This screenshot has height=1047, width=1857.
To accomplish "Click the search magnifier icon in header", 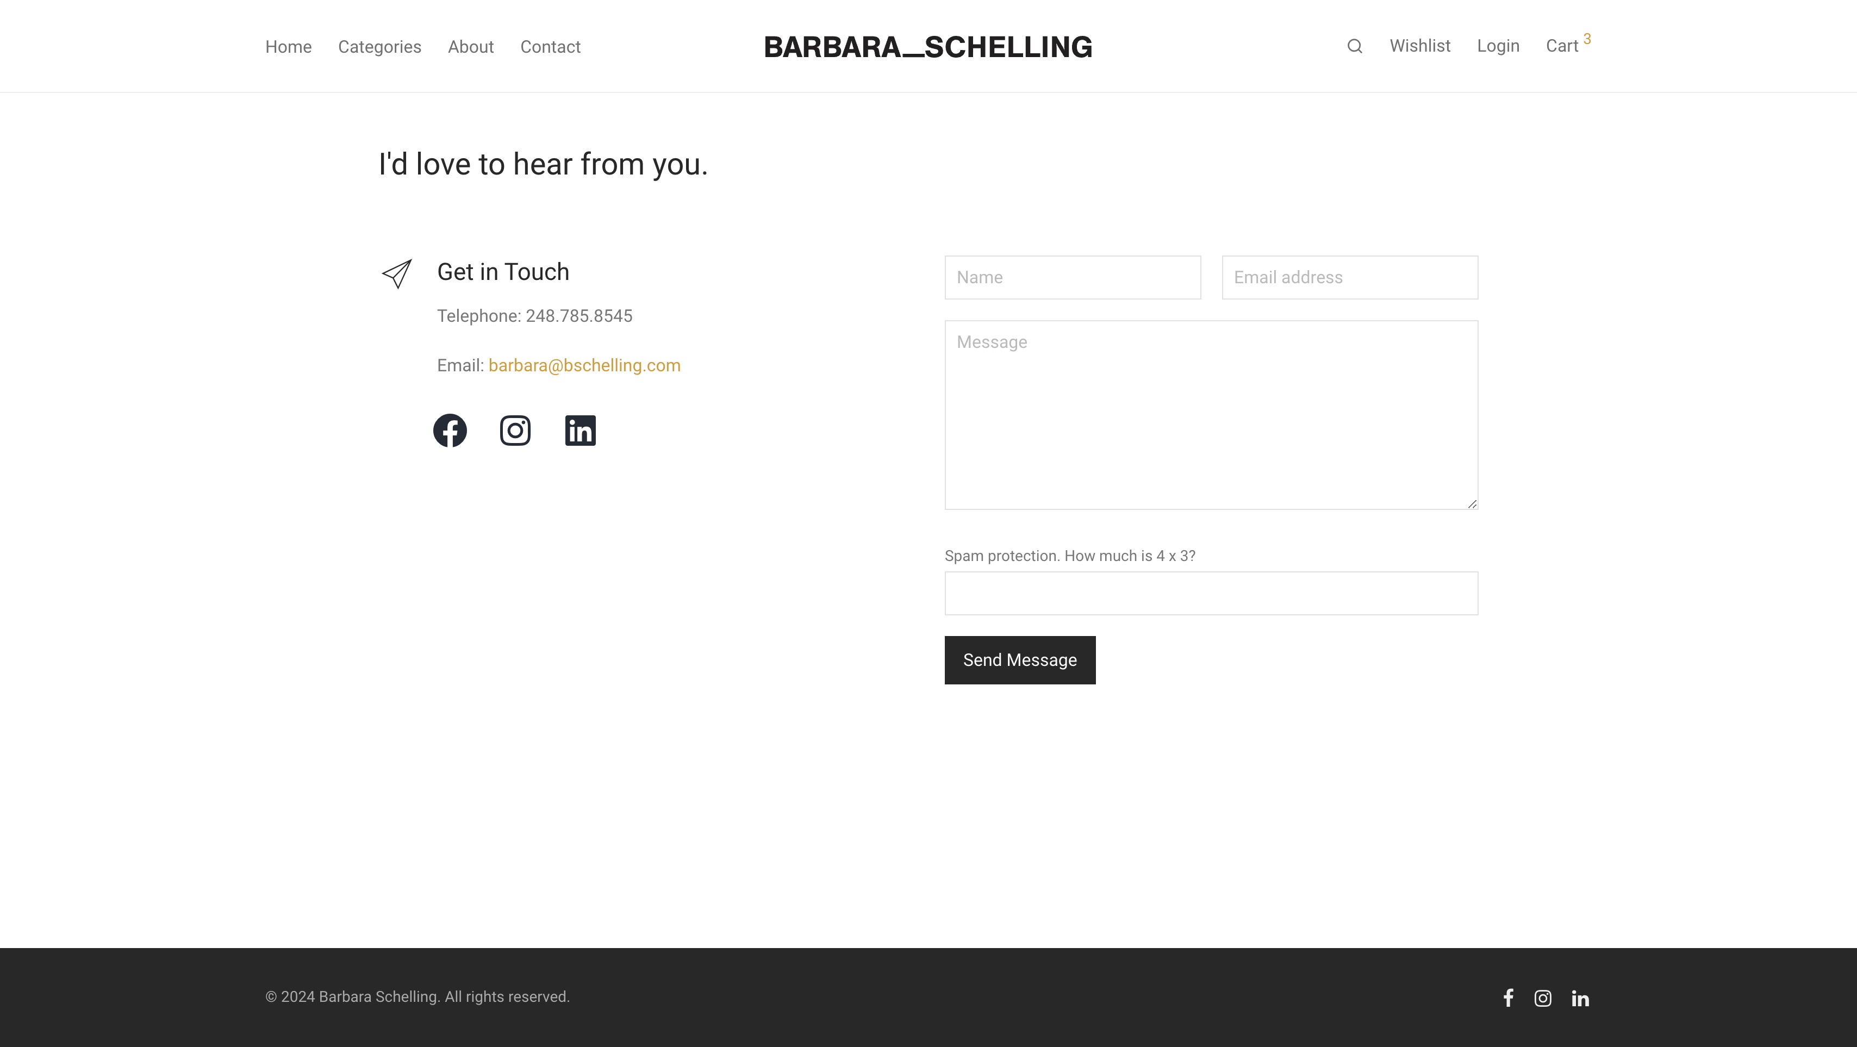I will point(1355,46).
